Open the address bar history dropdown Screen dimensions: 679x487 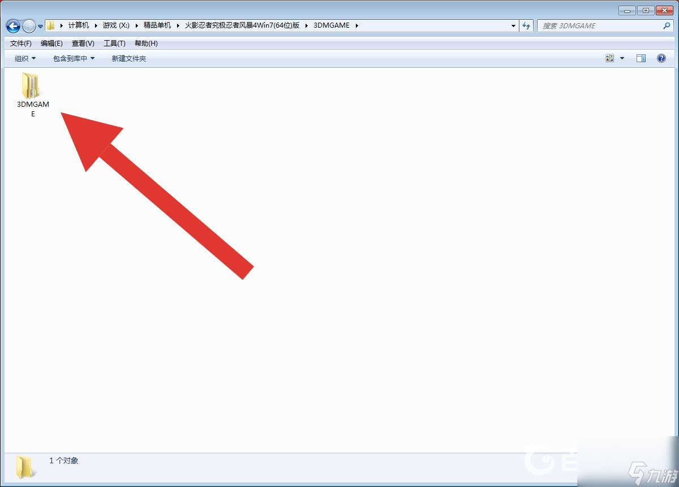click(x=513, y=25)
